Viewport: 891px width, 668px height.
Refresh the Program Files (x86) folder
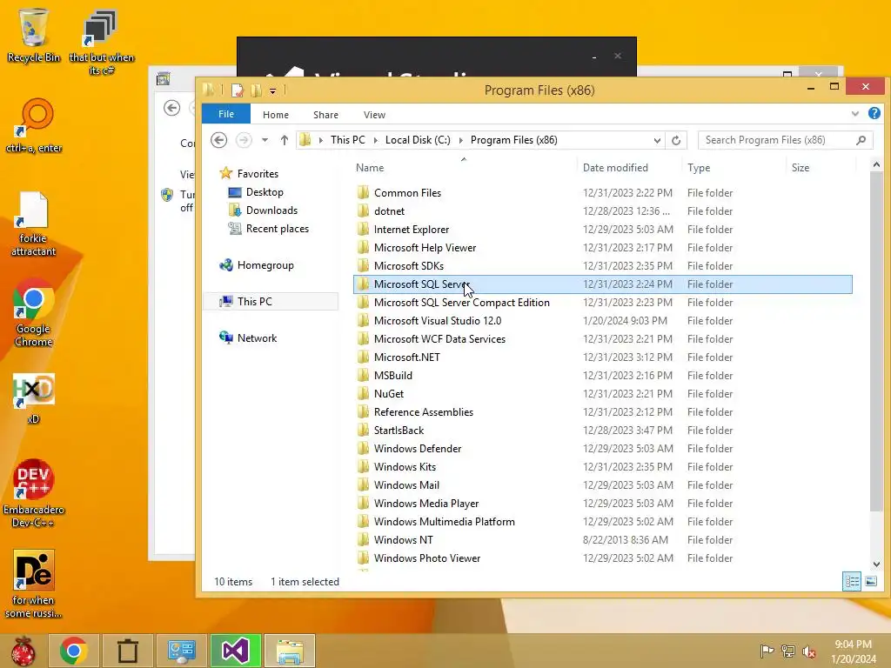(x=675, y=140)
